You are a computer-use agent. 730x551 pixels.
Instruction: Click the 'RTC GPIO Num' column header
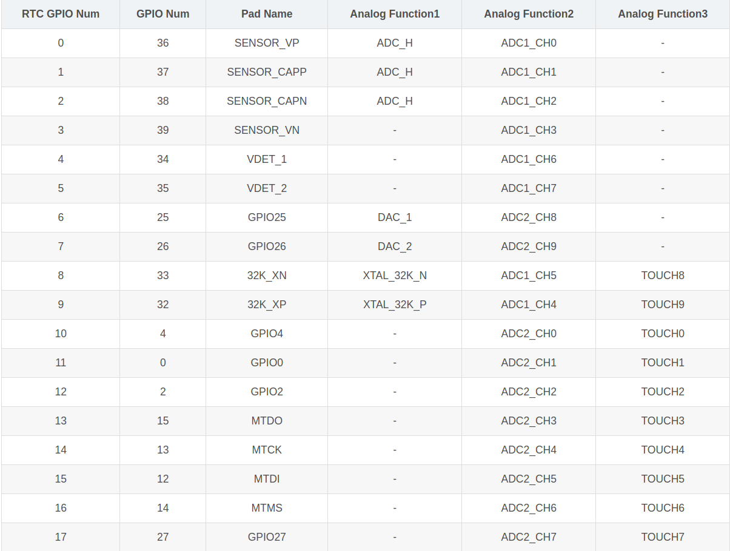point(61,14)
